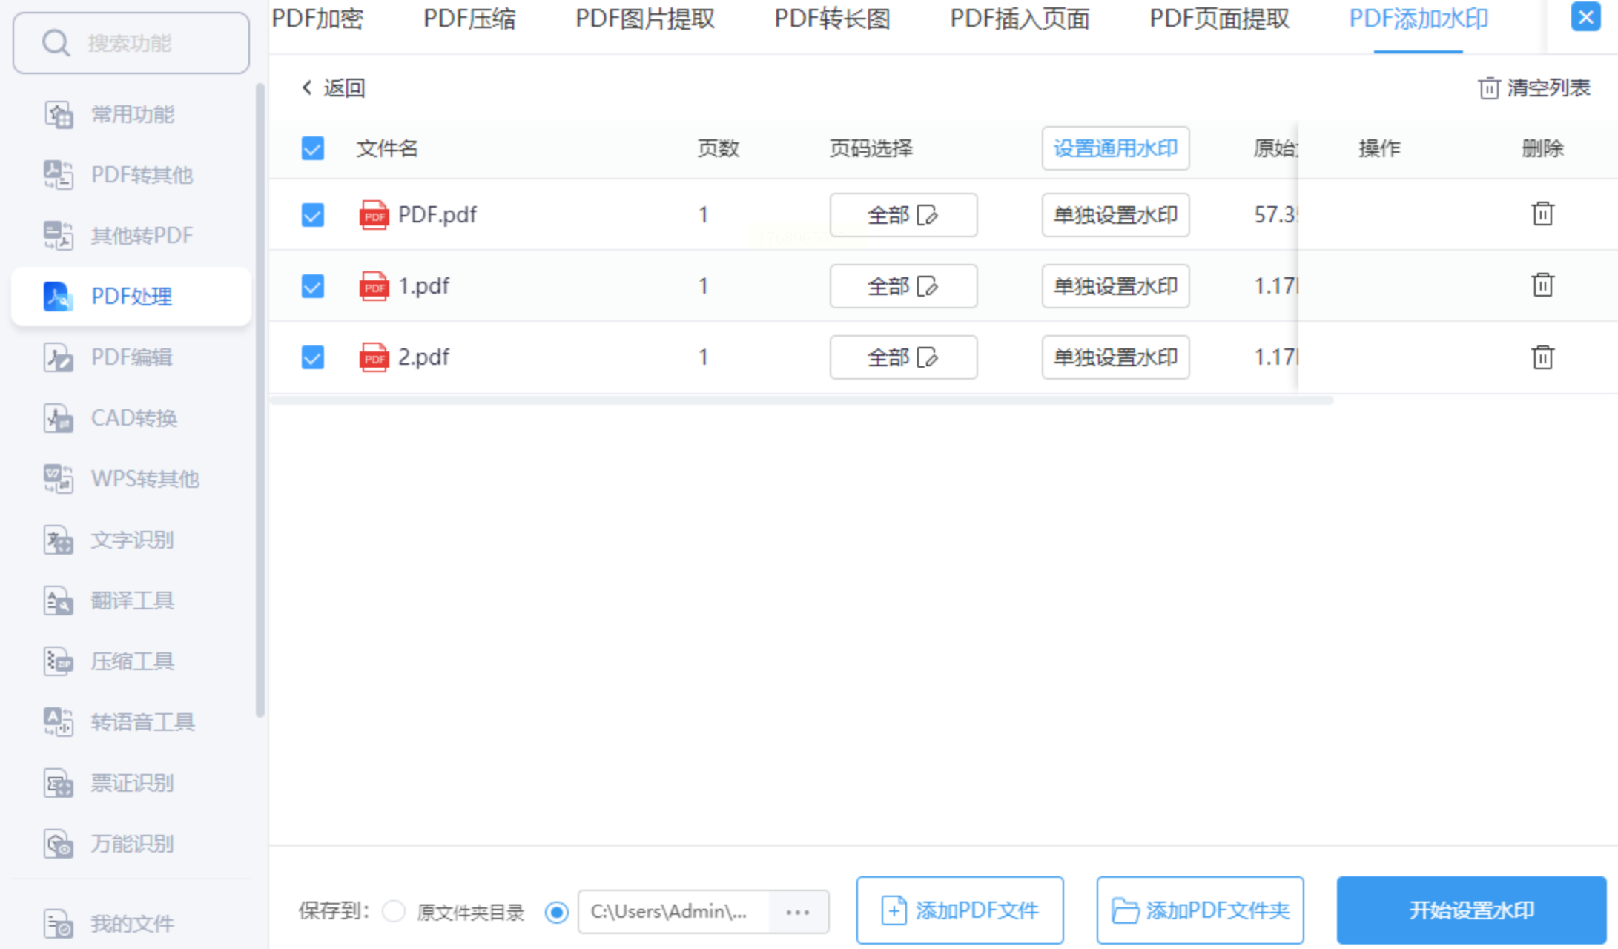This screenshot has width=1618, height=949.
Task: Open 翻译工具 from sidebar
Action: (132, 601)
